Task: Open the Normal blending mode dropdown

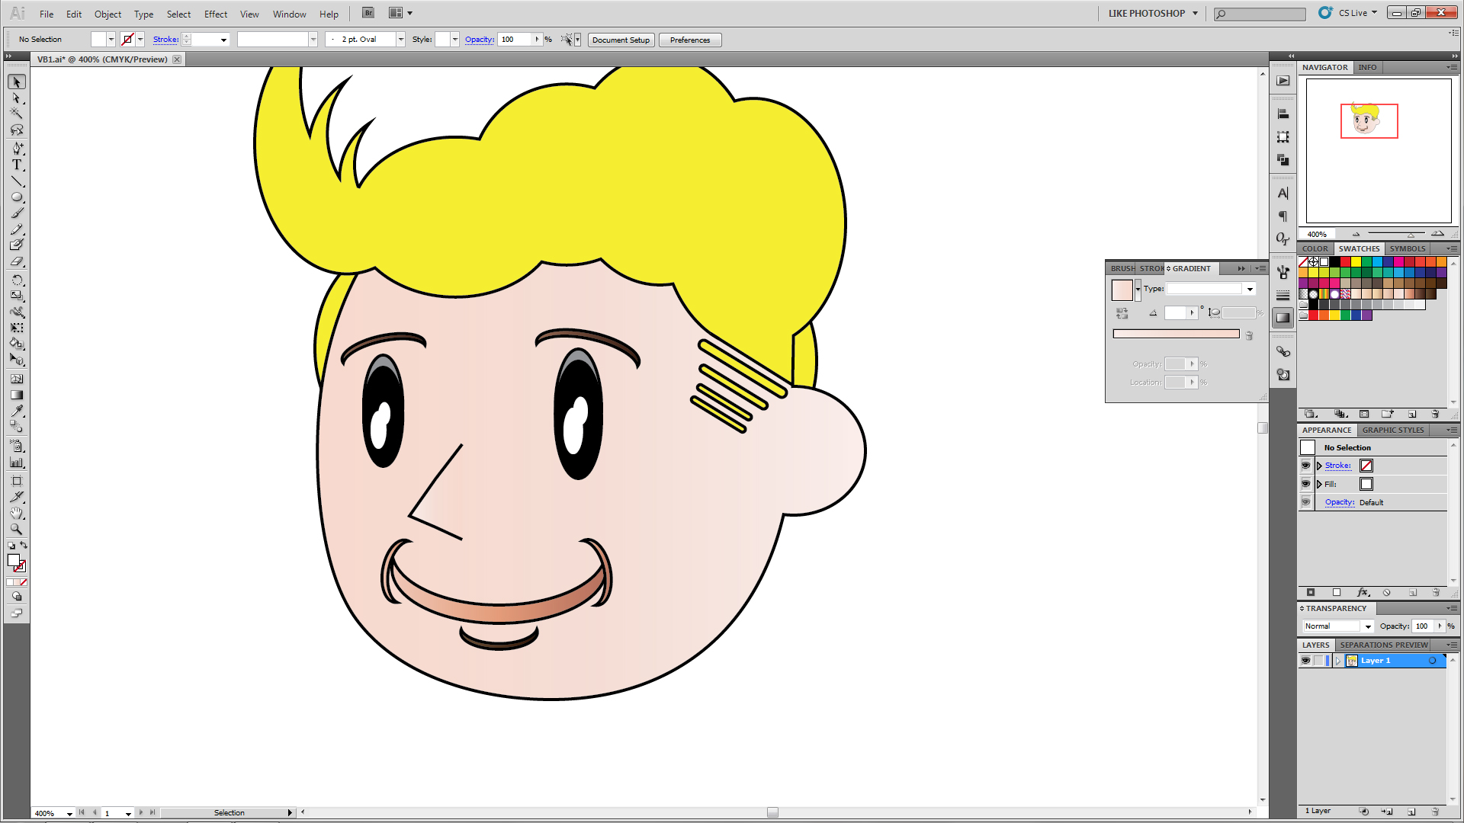Action: [x=1367, y=626]
